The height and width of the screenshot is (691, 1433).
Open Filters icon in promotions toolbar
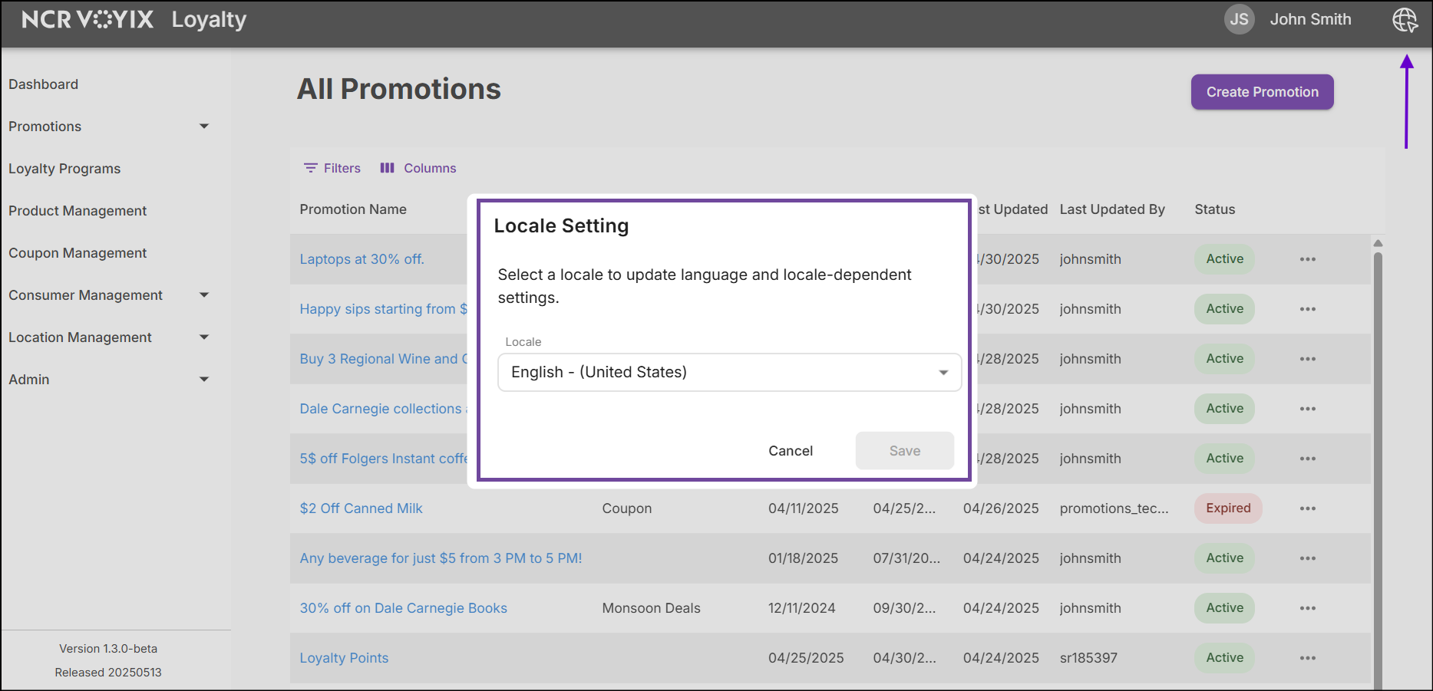point(311,168)
